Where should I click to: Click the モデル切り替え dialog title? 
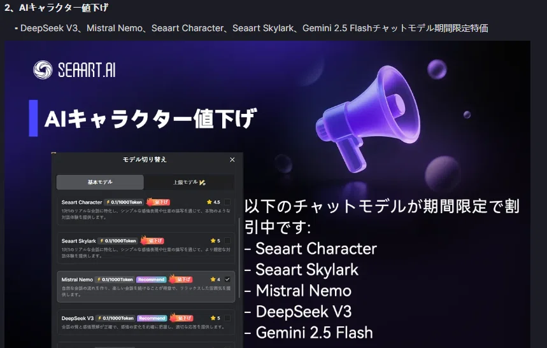point(145,159)
